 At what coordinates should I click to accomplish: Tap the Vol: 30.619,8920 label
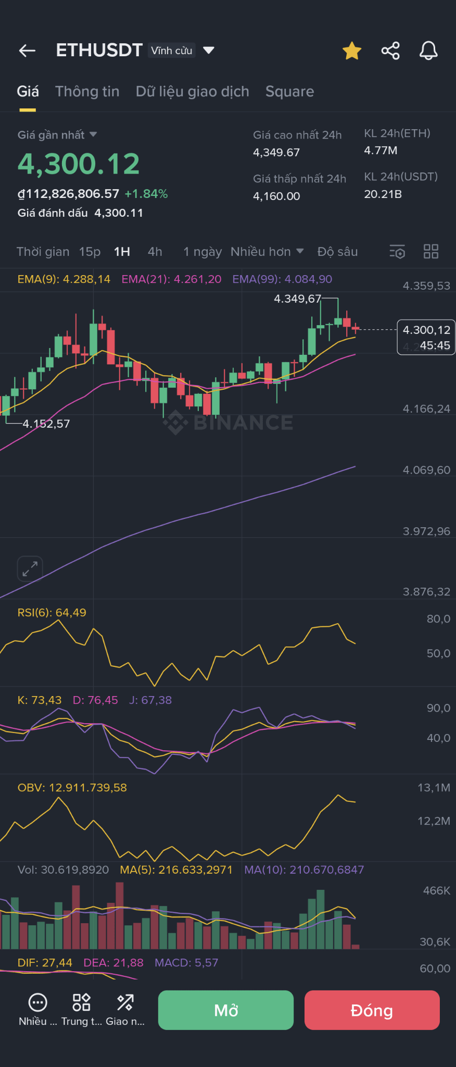click(x=64, y=870)
